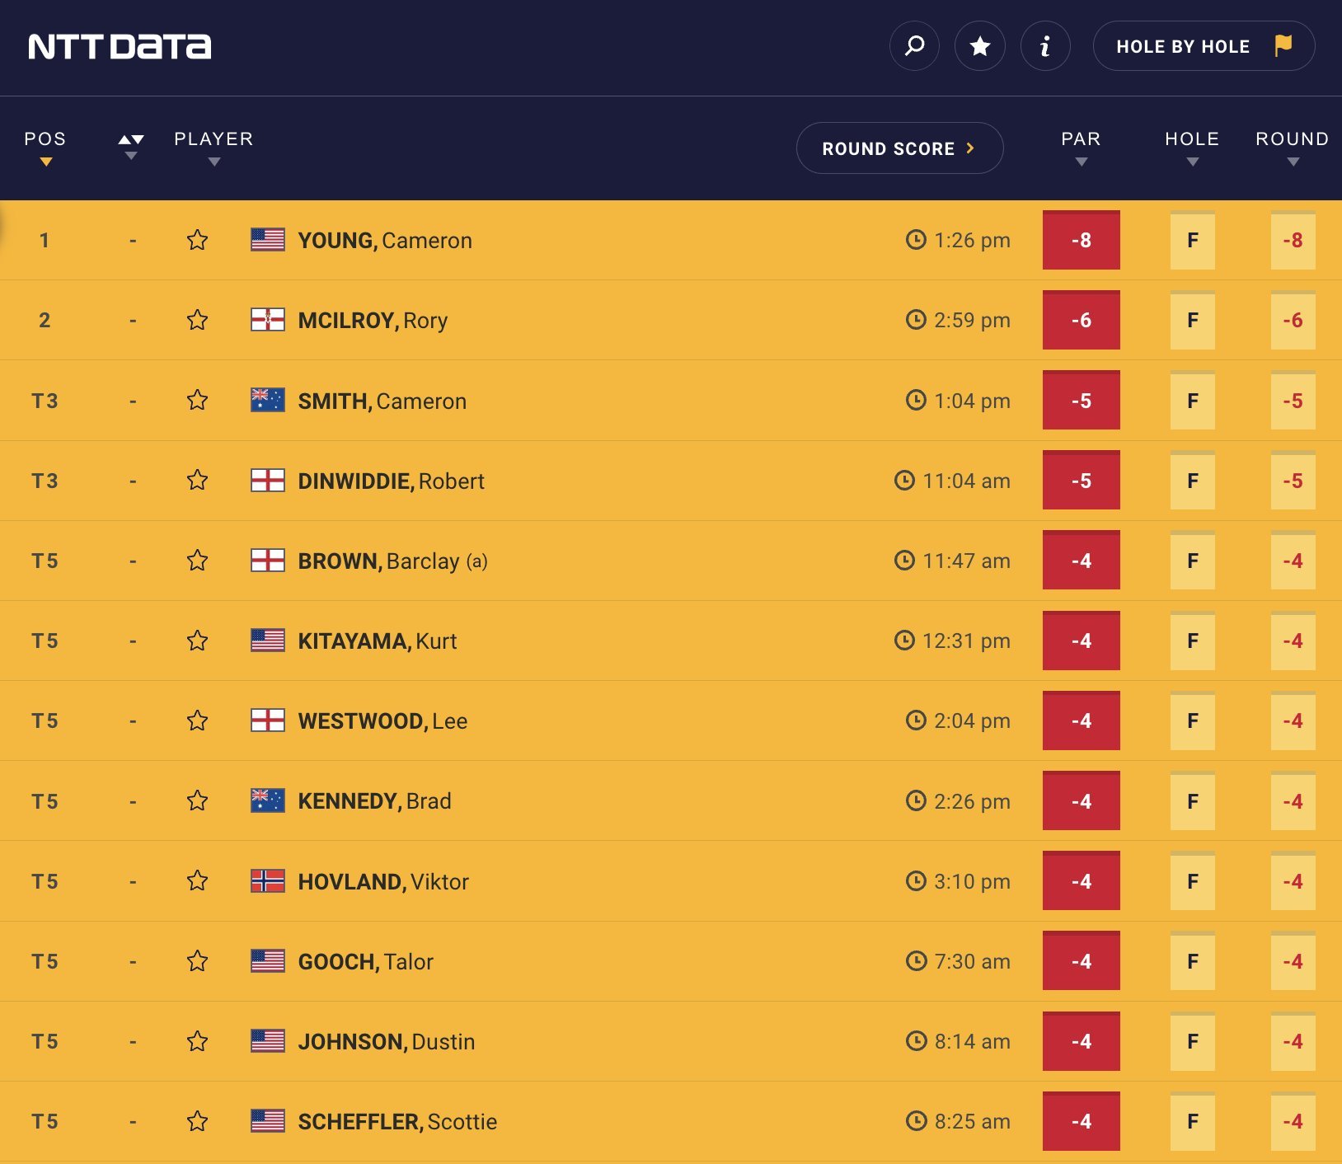Click the Round Score button
Screen dimensions: 1342x1164
(x=899, y=148)
